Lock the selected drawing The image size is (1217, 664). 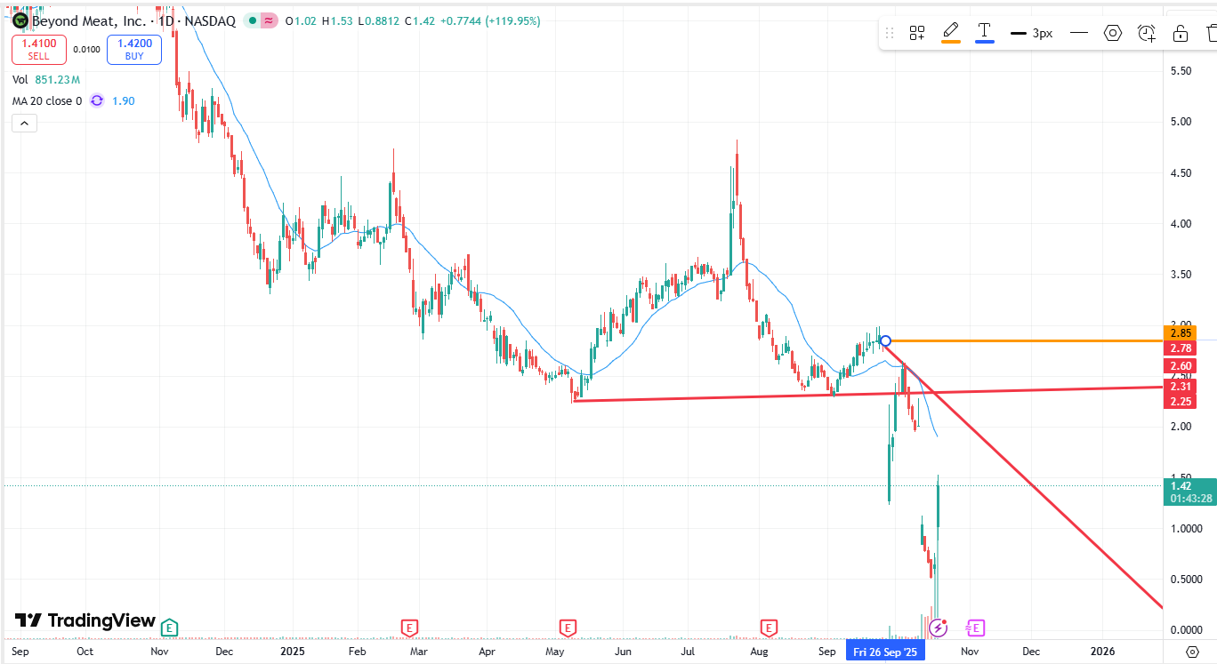tap(1181, 33)
